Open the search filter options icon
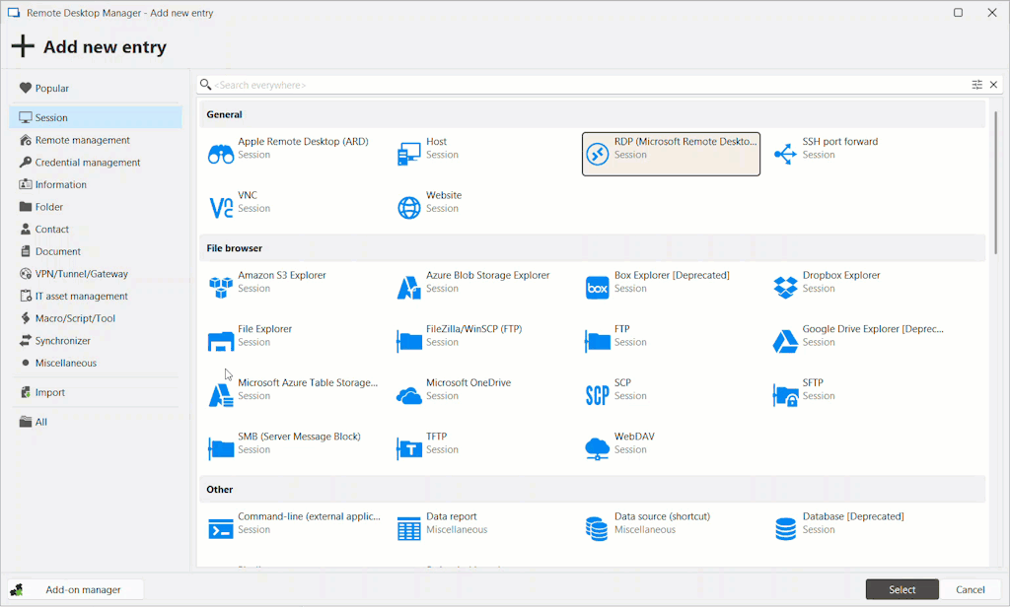 pos(976,85)
